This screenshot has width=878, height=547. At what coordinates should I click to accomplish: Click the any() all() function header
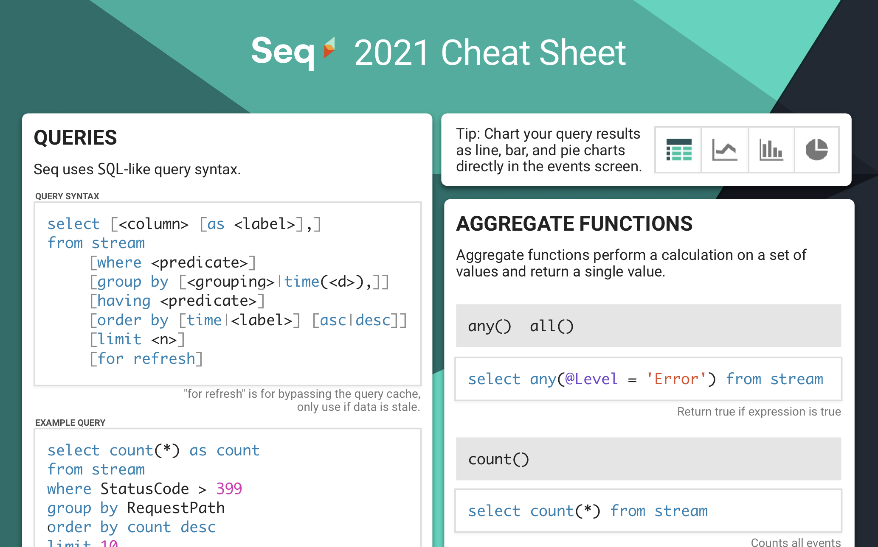(648, 326)
